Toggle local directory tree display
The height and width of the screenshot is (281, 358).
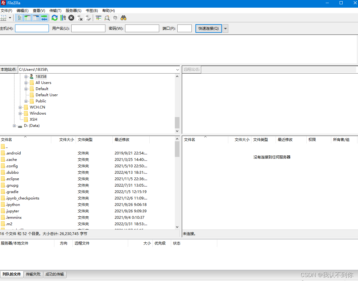click(x=28, y=18)
